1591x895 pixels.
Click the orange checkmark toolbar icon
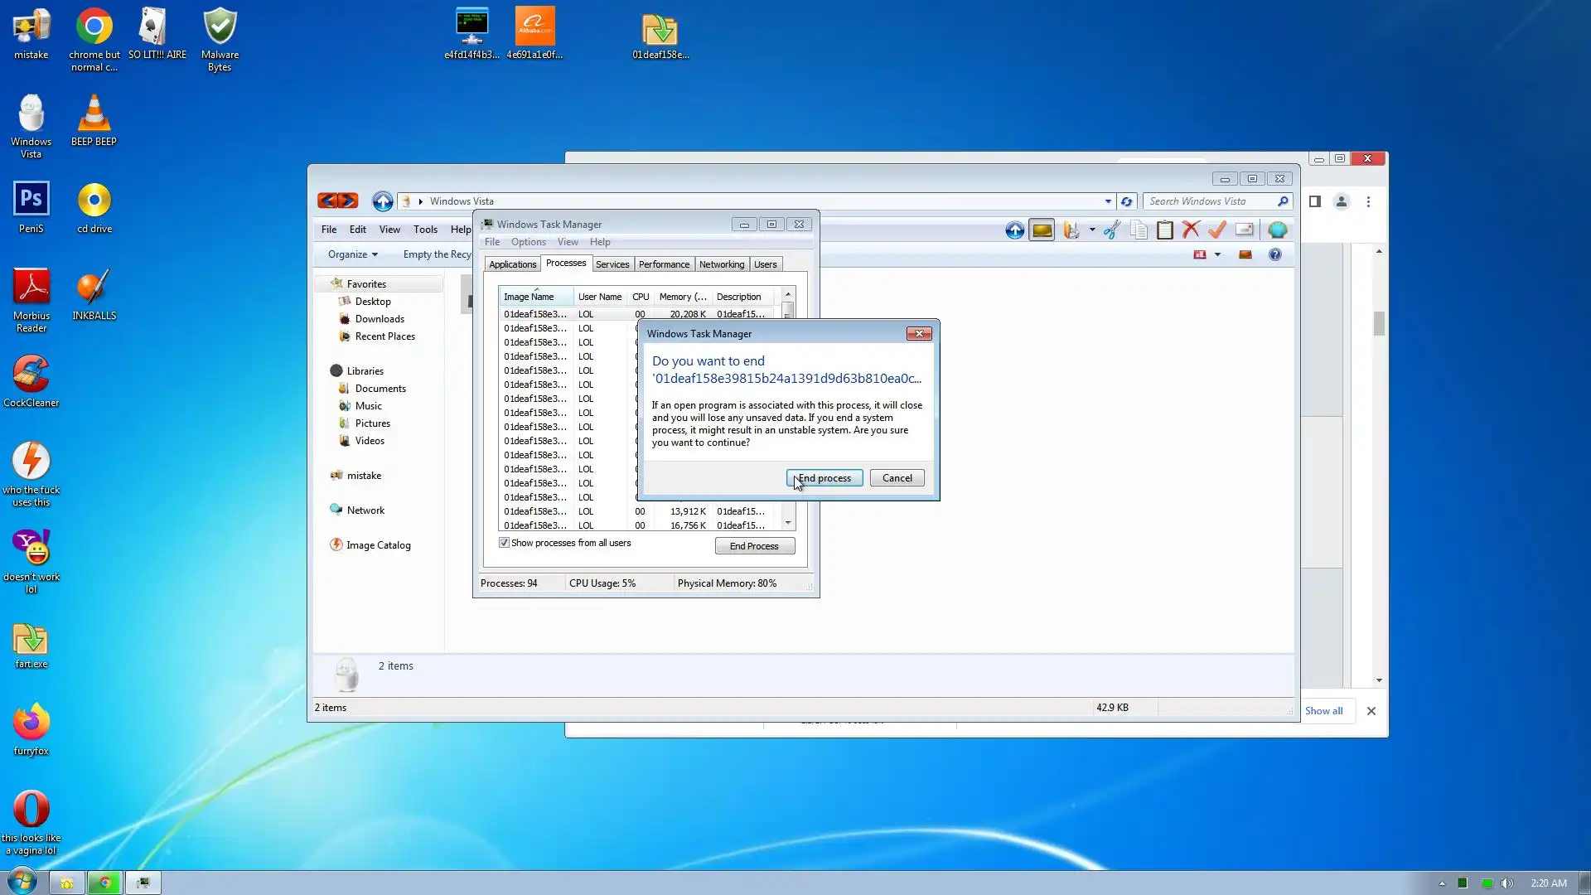click(x=1216, y=230)
